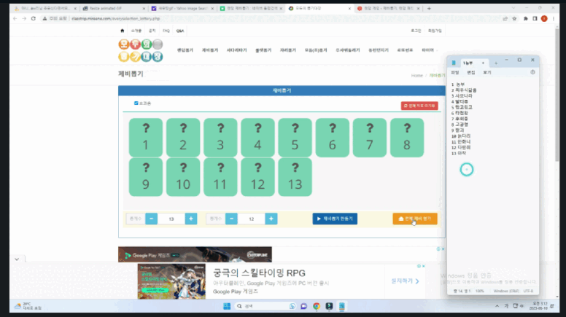Click the 100% zoom in Notepad status bar
The width and height of the screenshot is (566, 317).
click(480, 291)
